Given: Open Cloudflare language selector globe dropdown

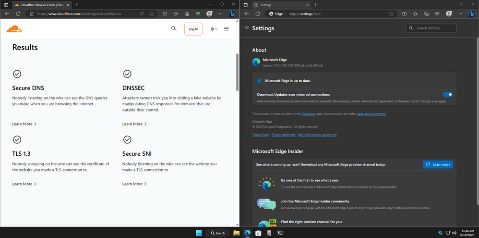Looking at the screenshot, I should 214,29.
